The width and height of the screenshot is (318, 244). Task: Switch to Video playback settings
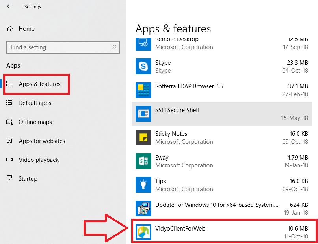click(39, 160)
